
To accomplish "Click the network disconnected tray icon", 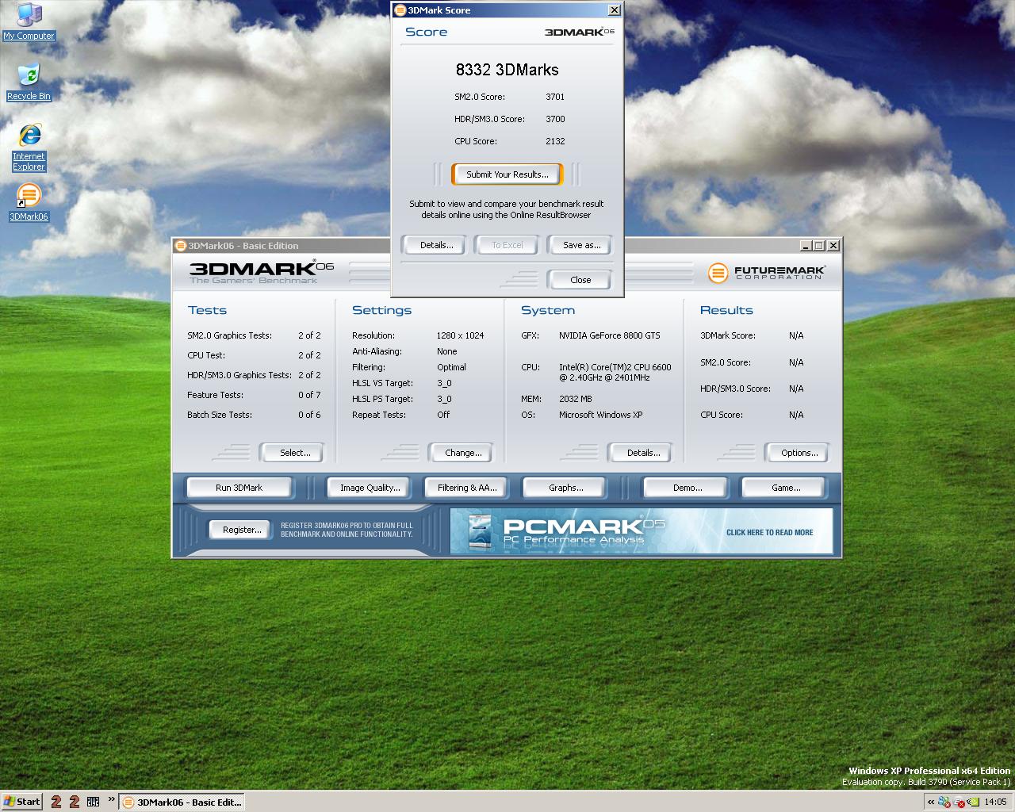I will (959, 802).
